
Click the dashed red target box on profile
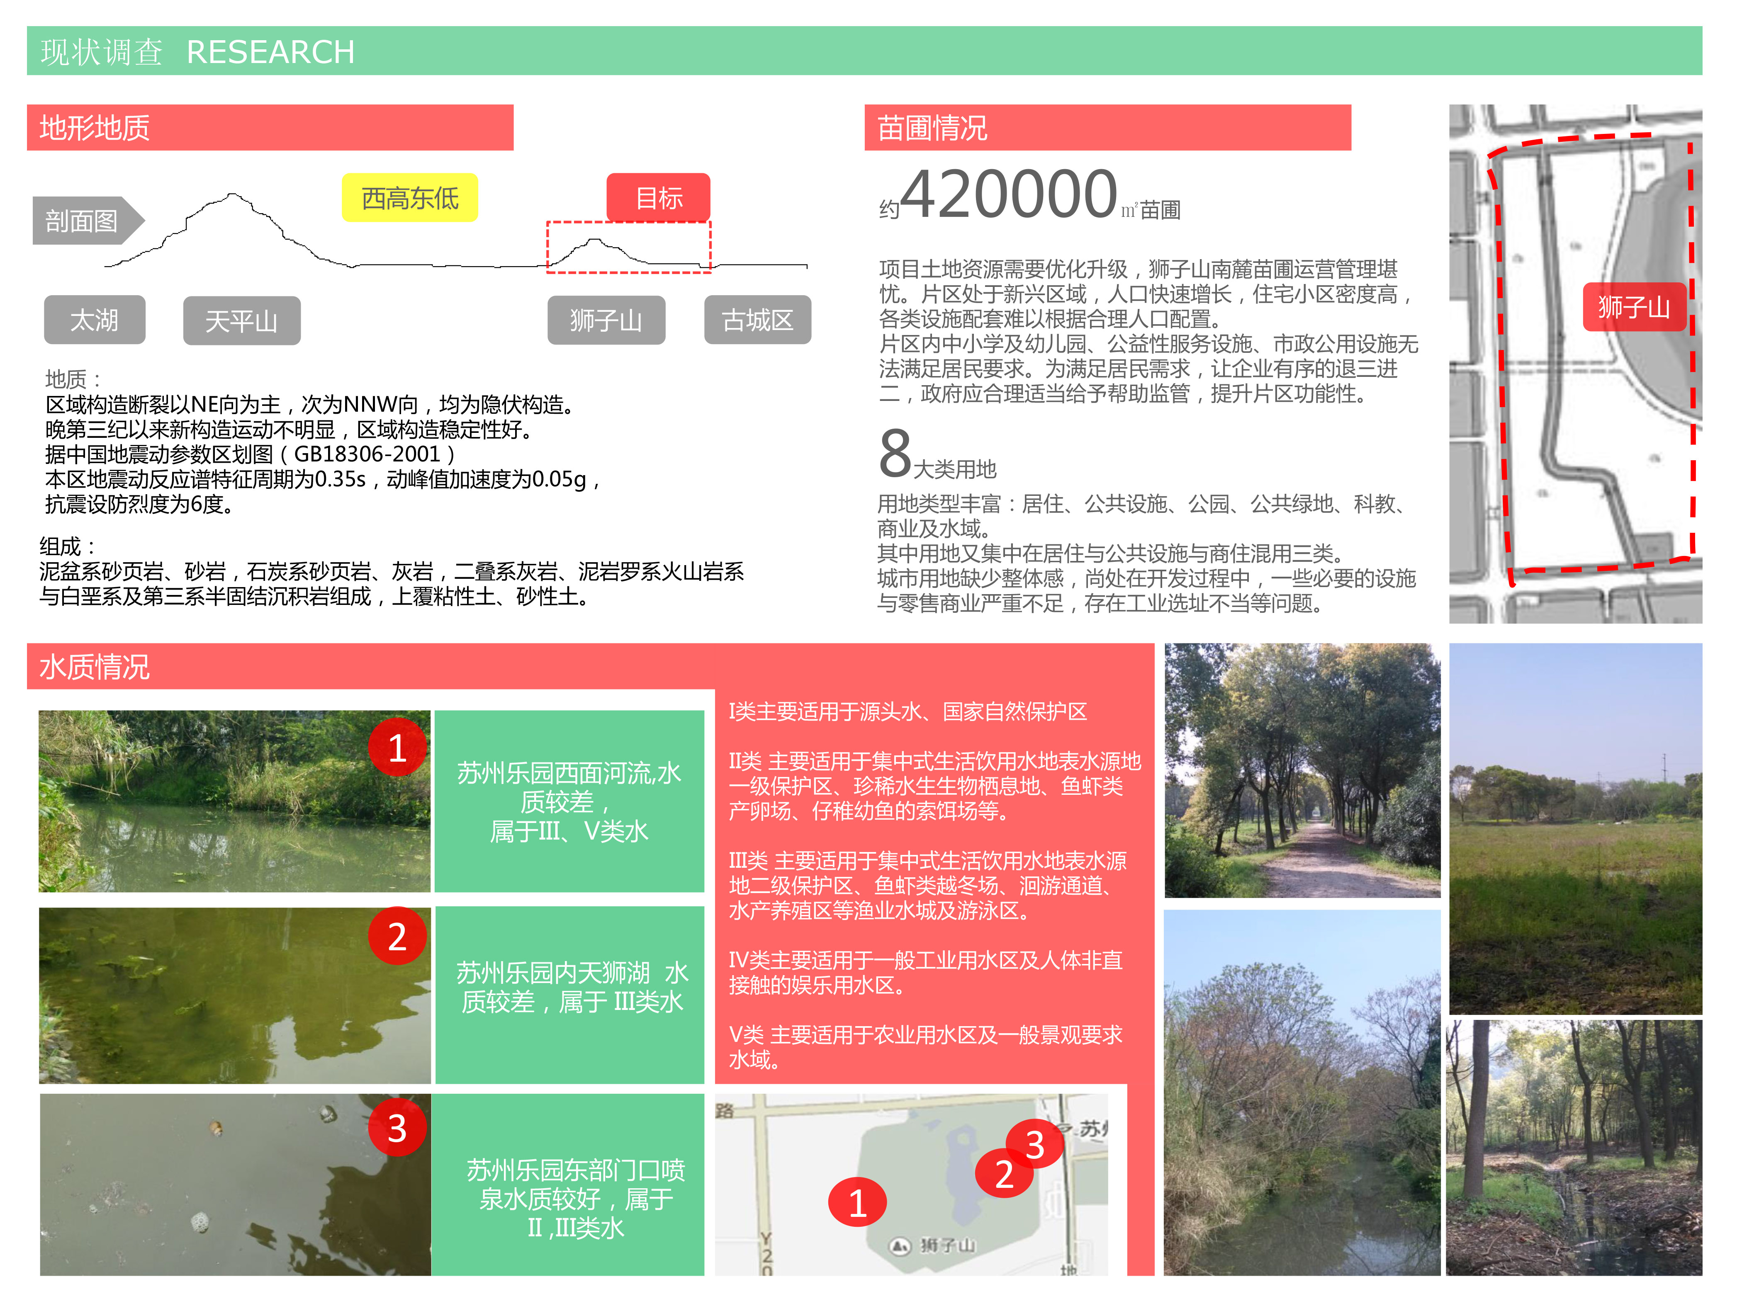click(628, 247)
